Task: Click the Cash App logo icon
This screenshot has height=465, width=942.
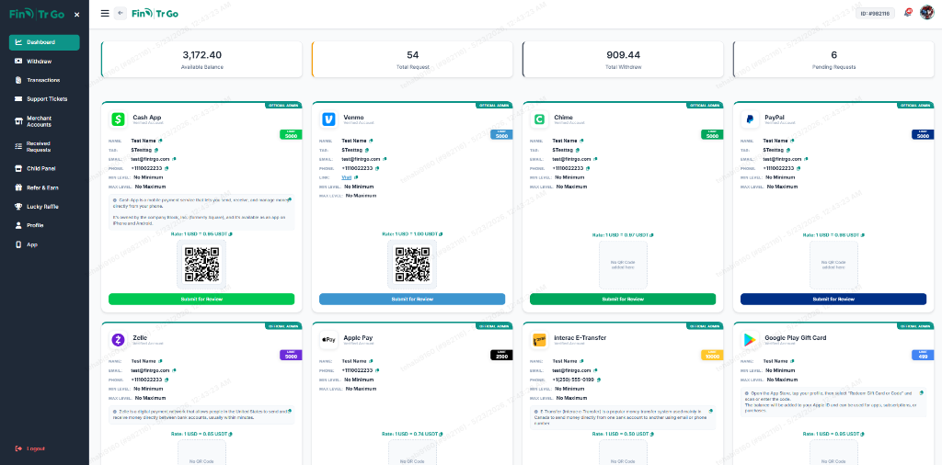Action: pyautogui.click(x=119, y=119)
